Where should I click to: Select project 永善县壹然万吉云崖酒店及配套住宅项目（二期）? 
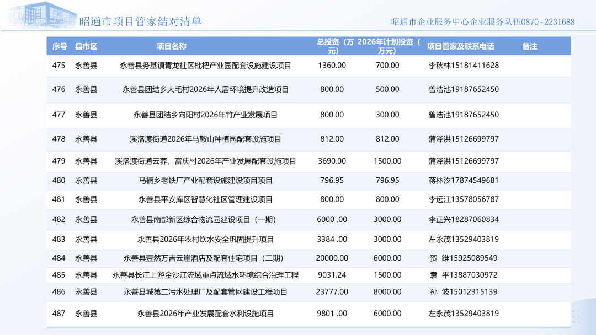click(204, 258)
